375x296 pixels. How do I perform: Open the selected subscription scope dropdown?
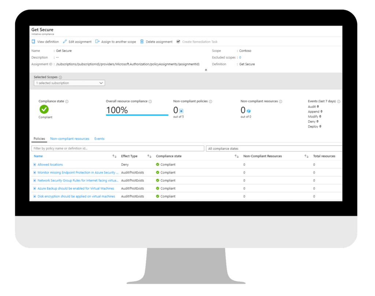(69, 83)
